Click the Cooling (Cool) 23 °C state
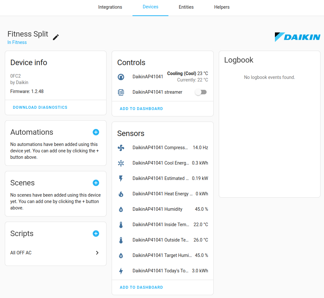Viewport: 324px width, 298px height. pos(188,73)
